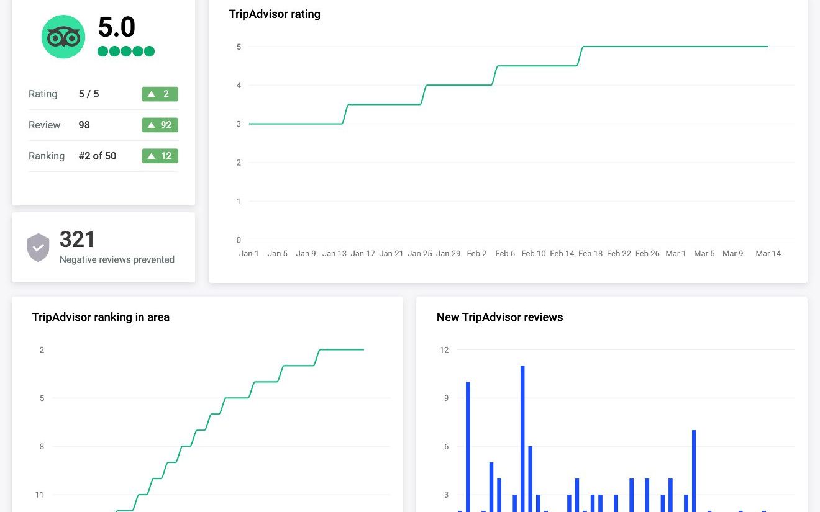820x512 pixels.
Task: Open the 98 review count
Action: 84,125
